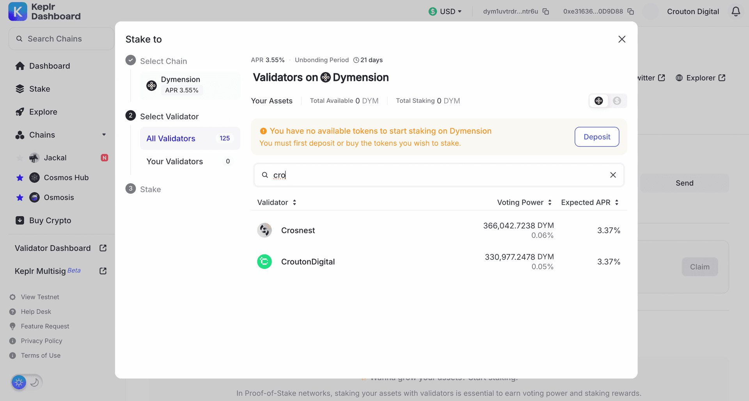The image size is (749, 401).
Task: Show assets in USD currency toggle
Action: (617, 101)
